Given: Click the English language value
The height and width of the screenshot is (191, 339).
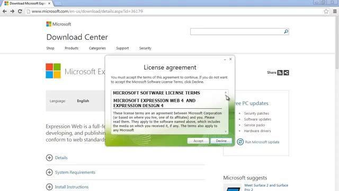Looking at the screenshot, I should 83,101.
